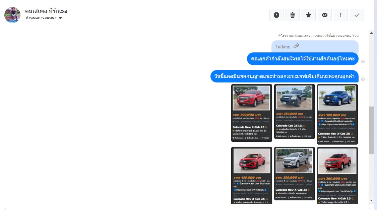Viewport: 377px width, 210px height.
Task: Star this conversation for follow-up
Action: (x=309, y=15)
